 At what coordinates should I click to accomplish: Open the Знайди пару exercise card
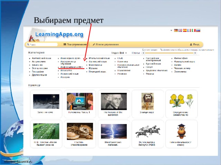147,104
